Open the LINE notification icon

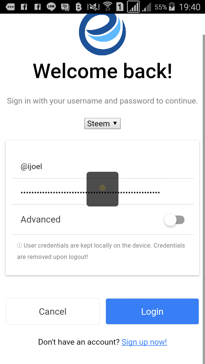(x=51, y=7)
